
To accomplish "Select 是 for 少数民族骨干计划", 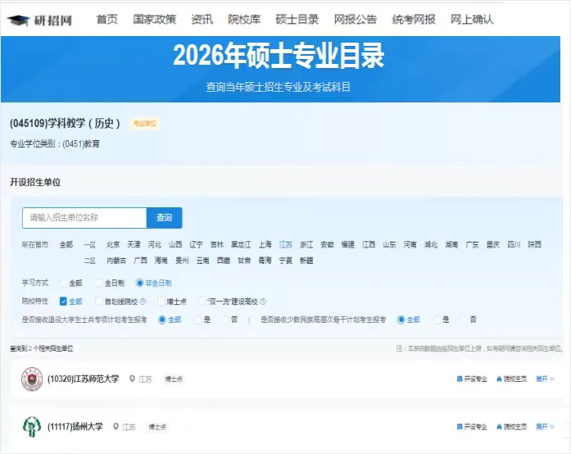I will pyautogui.click(x=437, y=320).
